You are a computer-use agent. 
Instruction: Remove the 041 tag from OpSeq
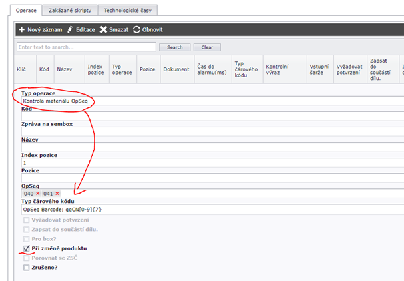57,194
